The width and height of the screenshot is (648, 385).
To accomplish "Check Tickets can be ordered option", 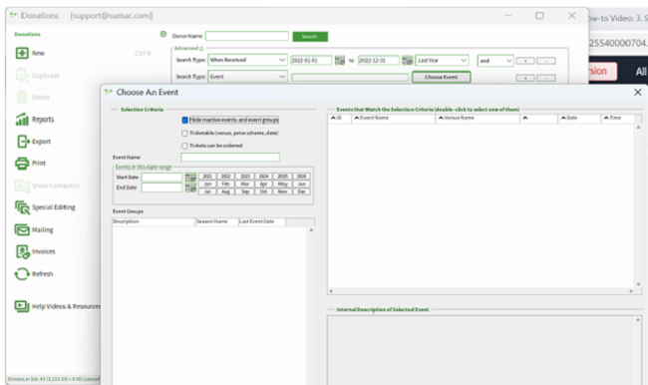I will (184, 146).
